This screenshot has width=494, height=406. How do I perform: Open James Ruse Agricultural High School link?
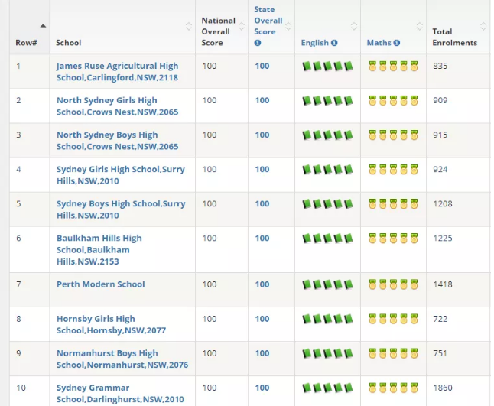pos(117,72)
